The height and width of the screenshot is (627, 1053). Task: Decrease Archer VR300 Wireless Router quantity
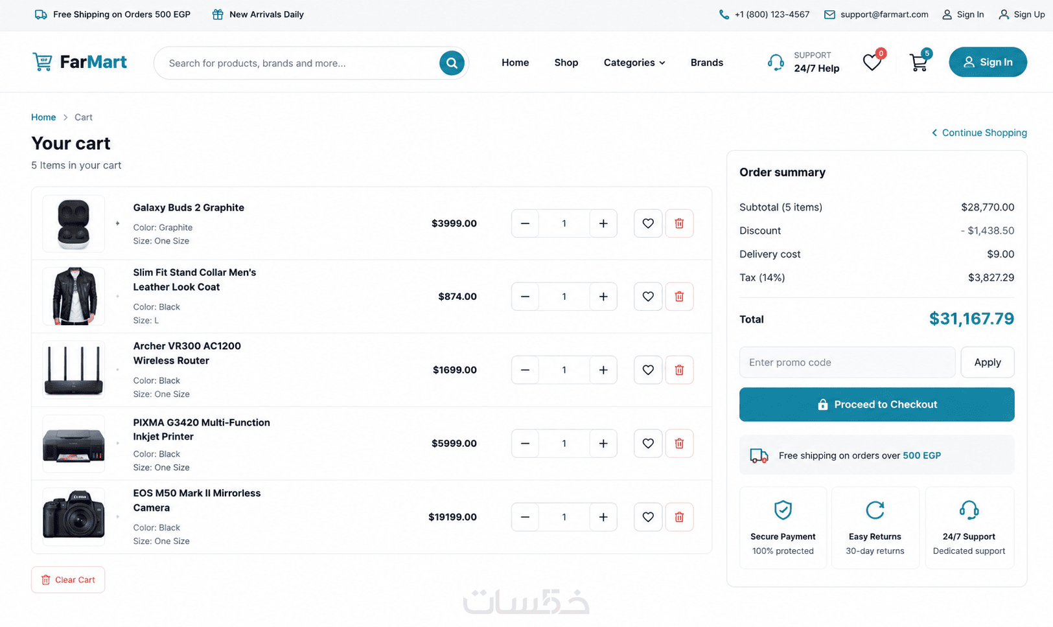click(525, 370)
